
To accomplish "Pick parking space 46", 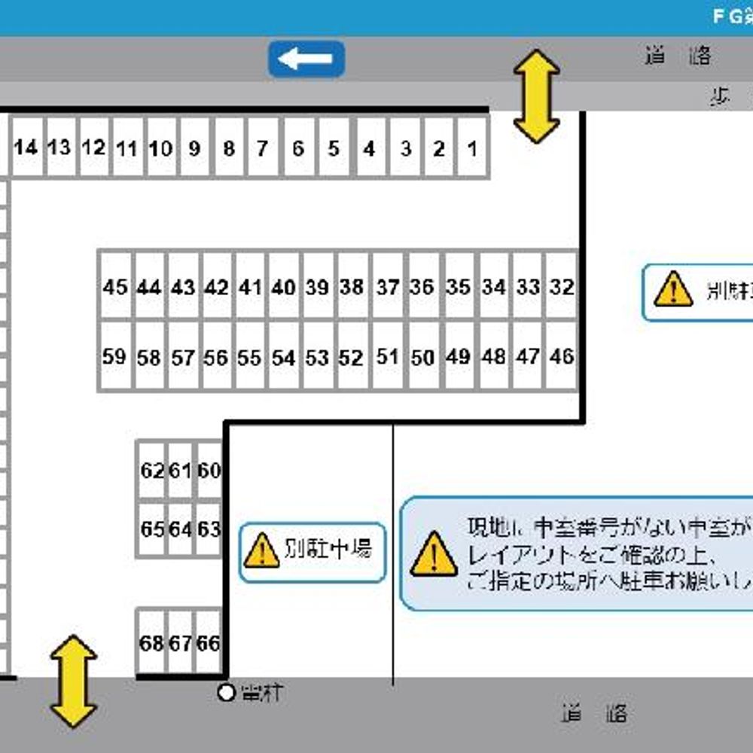I will [x=562, y=356].
